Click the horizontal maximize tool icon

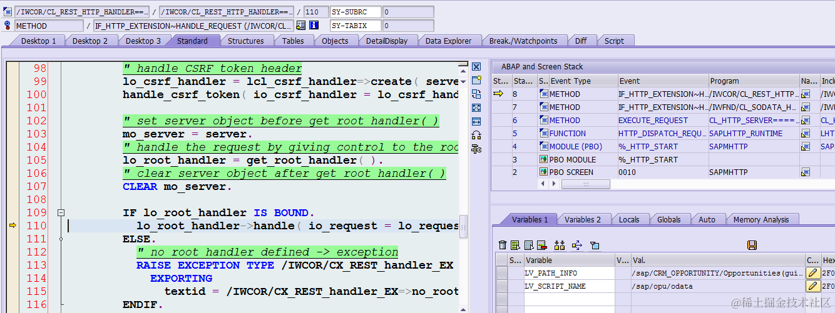(476, 121)
